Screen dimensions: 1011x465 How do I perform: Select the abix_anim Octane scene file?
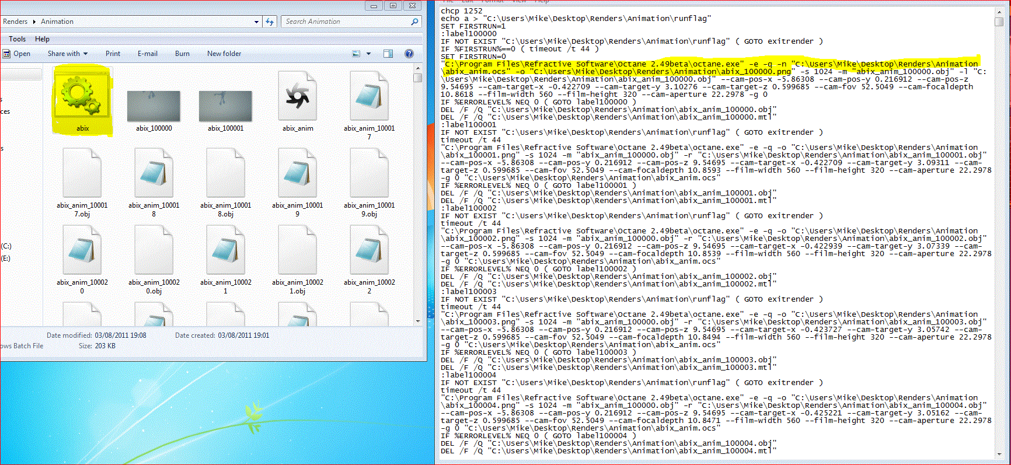click(298, 96)
